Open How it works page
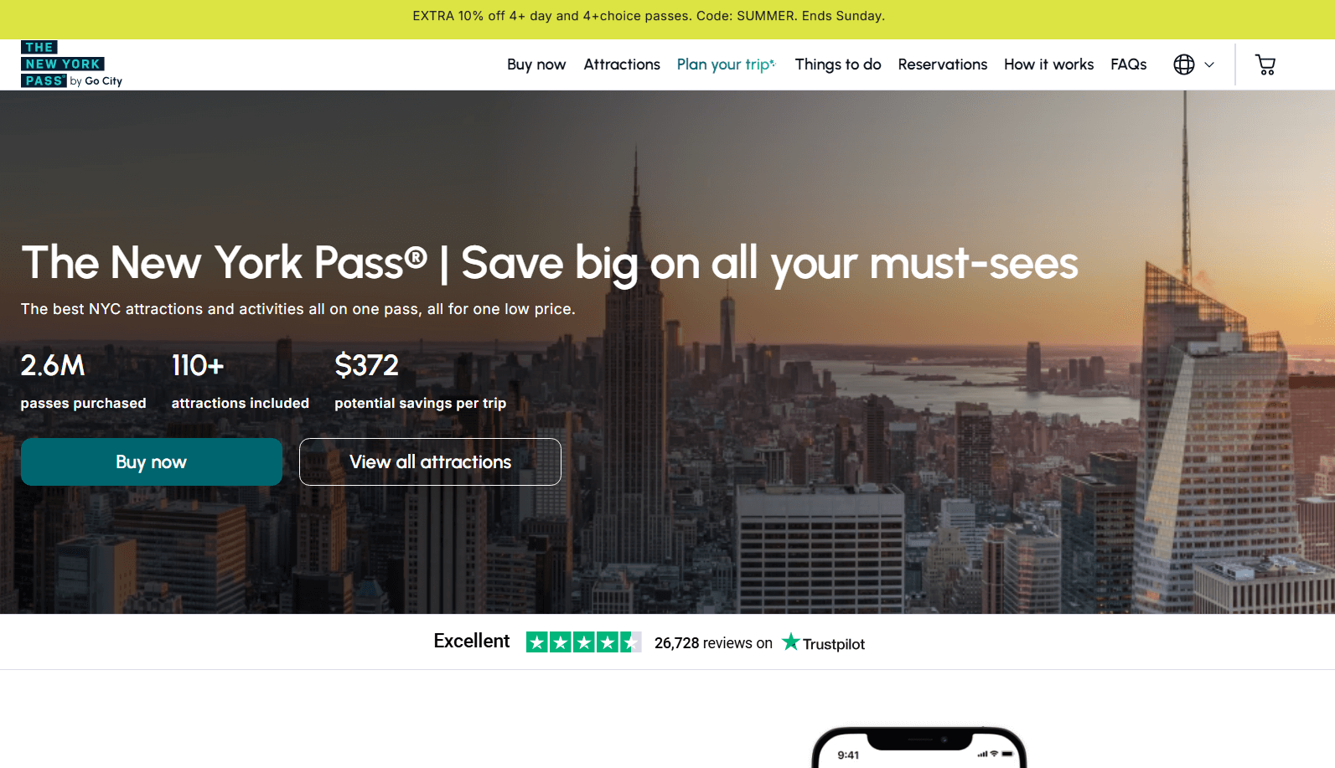The height and width of the screenshot is (768, 1335). click(x=1048, y=64)
